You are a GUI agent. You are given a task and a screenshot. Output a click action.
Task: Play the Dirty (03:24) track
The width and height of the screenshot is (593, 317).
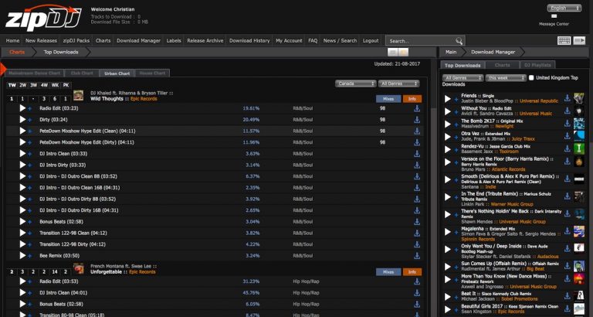click(x=22, y=120)
